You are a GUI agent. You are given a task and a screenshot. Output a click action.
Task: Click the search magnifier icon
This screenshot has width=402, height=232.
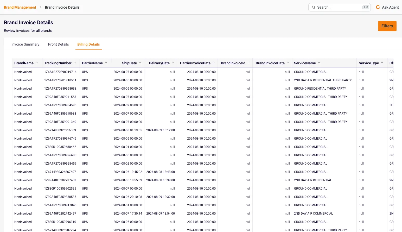pos(314,7)
